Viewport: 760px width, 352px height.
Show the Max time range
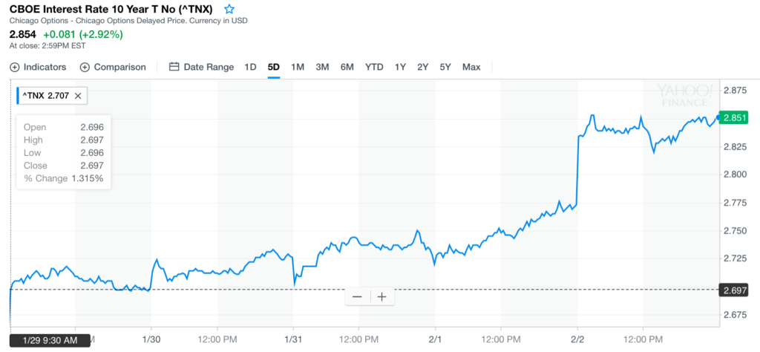tap(471, 67)
